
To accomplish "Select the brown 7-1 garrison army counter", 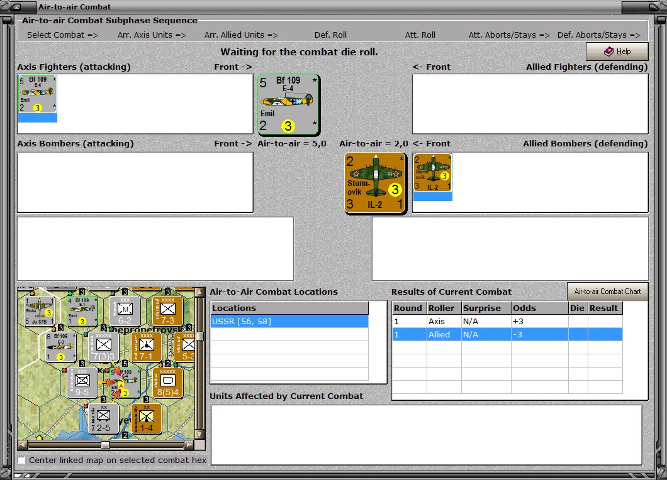I will click(x=147, y=347).
